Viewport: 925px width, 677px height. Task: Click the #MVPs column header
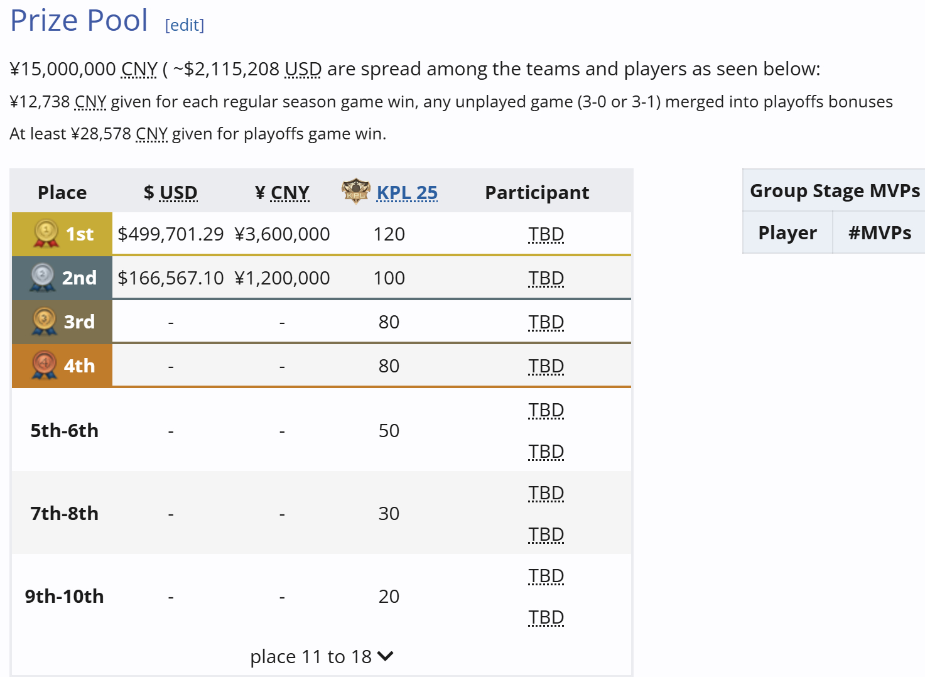(880, 233)
